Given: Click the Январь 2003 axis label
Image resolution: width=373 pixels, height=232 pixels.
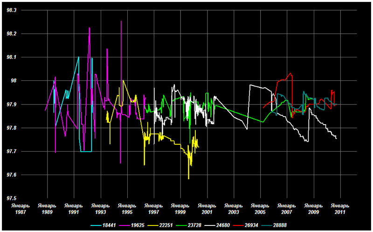Looking at the screenshot, I should coord(233,208).
